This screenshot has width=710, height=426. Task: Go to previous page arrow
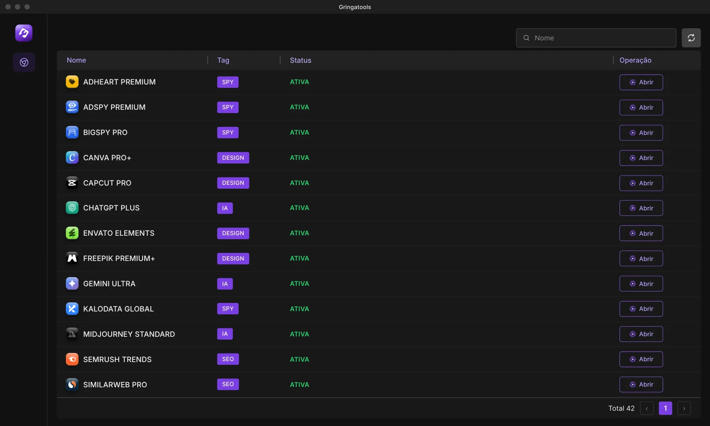[647, 408]
